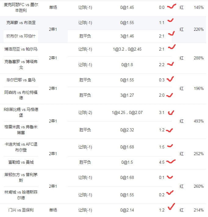Click the 0@2.14 odds entry
This screenshot has width=208, height=217.
(127, 210)
